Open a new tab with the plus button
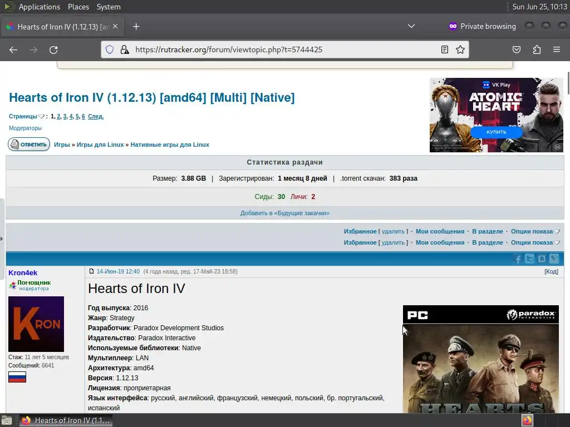 point(136,27)
